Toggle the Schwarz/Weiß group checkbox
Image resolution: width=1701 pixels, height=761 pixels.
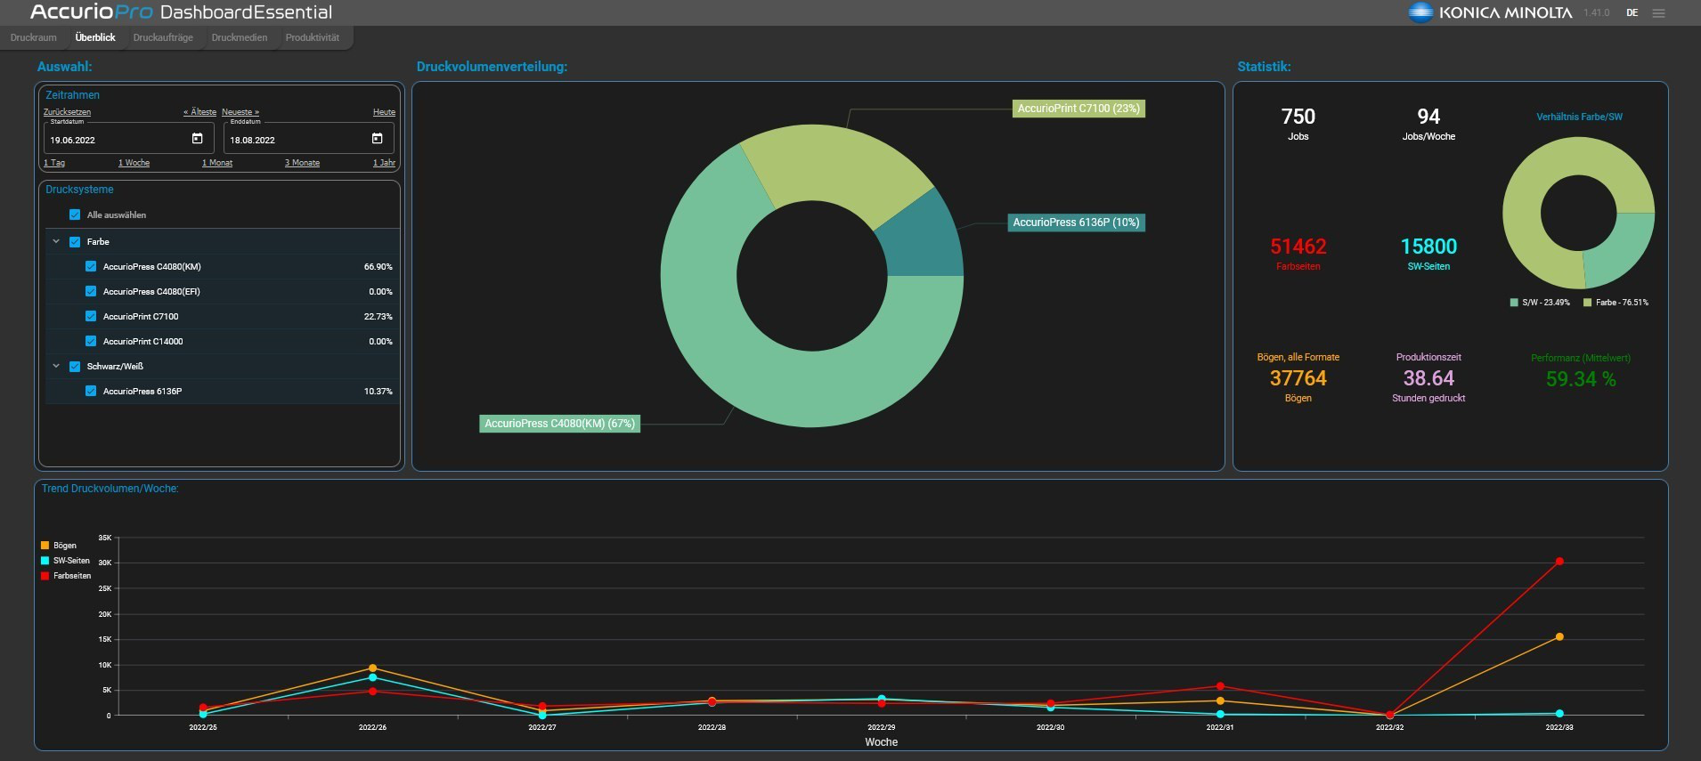(x=75, y=366)
